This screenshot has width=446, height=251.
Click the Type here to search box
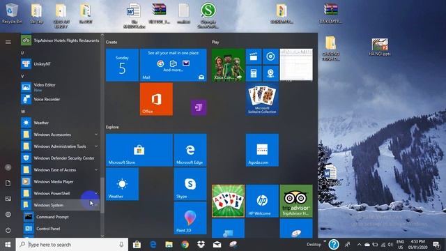(72, 245)
